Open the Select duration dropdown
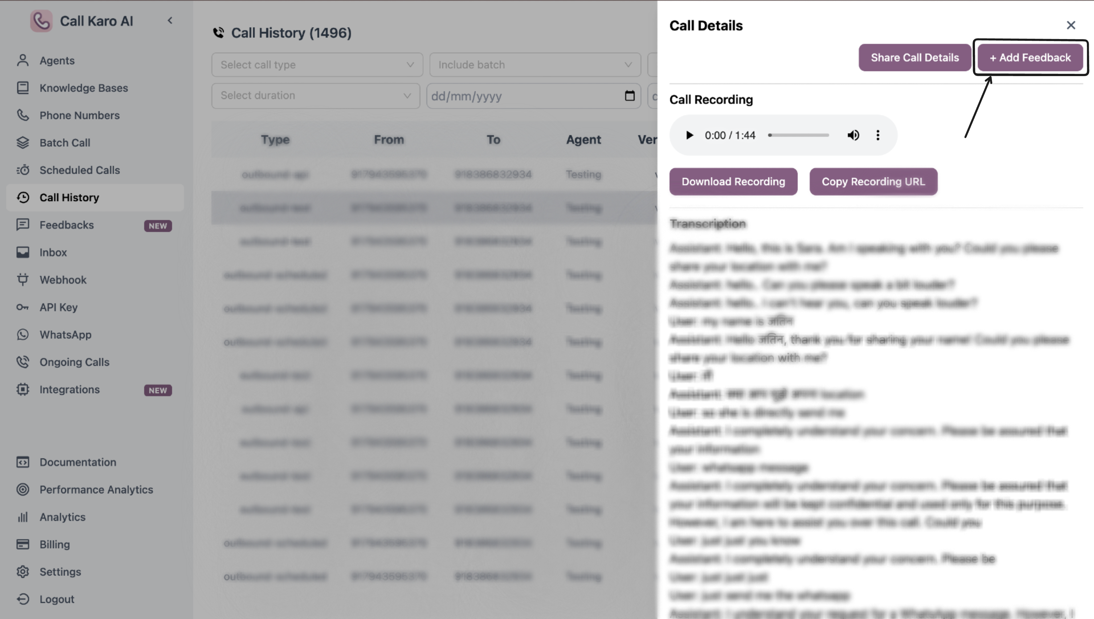The height and width of the screenshot is (619, 1094). pyautogui.click(x=315, y=96)
